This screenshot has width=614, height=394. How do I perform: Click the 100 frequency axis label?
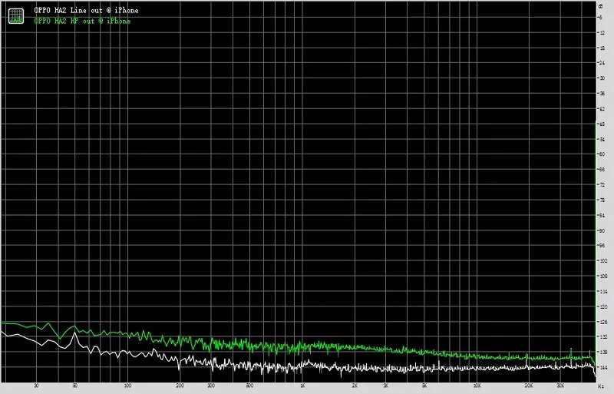tap(127, 386)
